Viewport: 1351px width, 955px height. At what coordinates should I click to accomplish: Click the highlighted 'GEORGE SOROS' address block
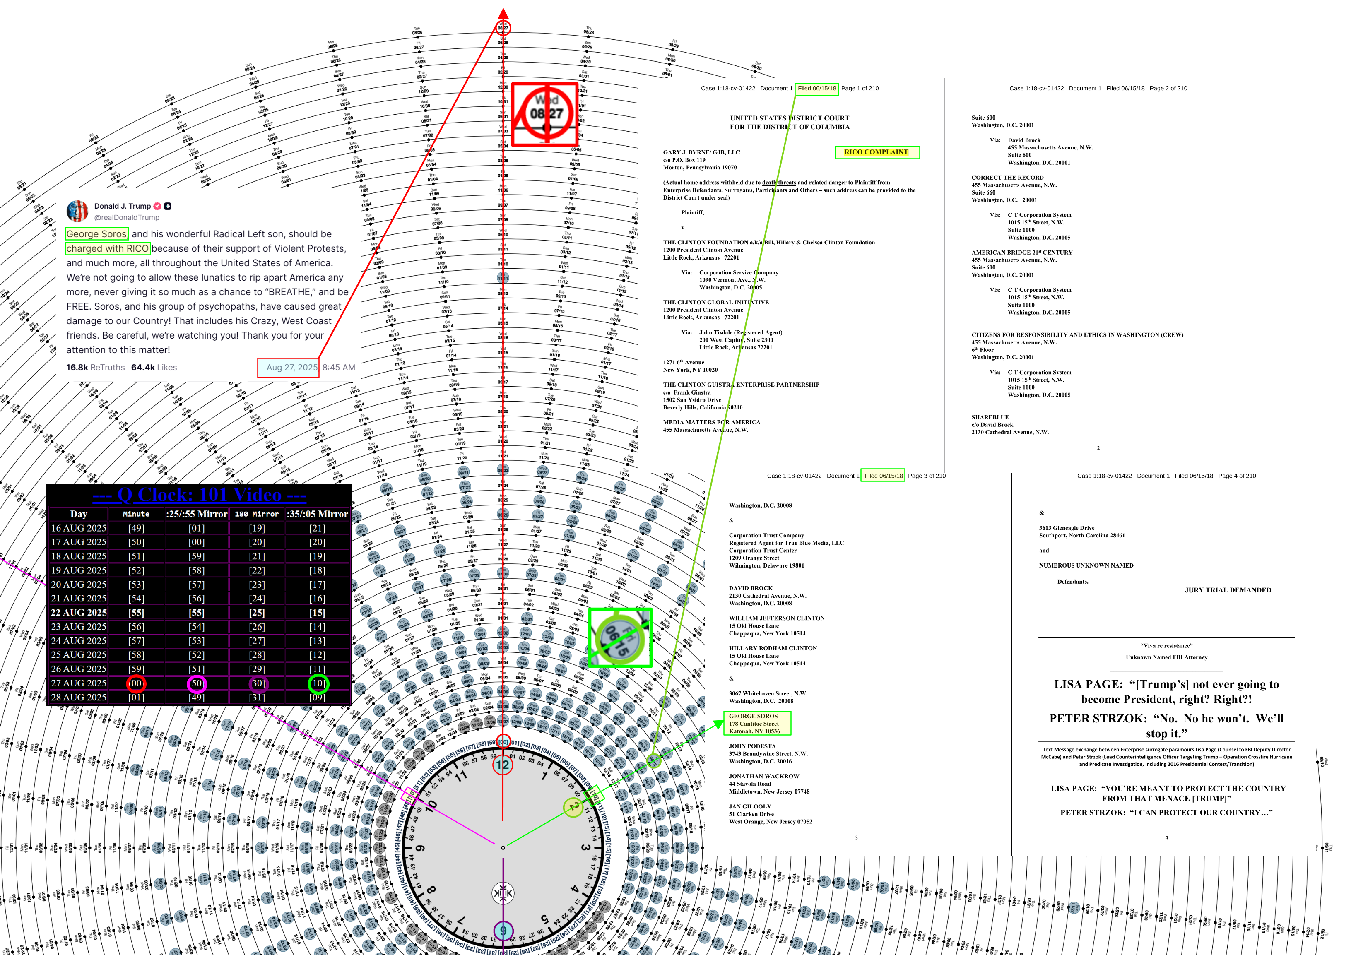pos(757,724)
